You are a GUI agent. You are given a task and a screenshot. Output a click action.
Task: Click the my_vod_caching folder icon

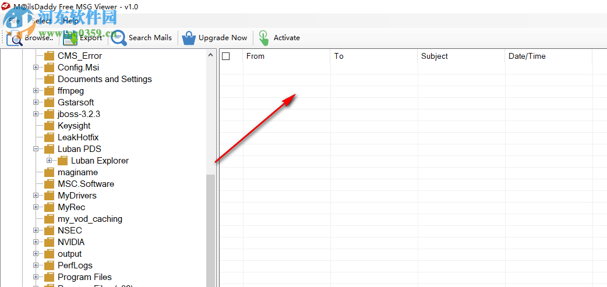pos(49,219)
